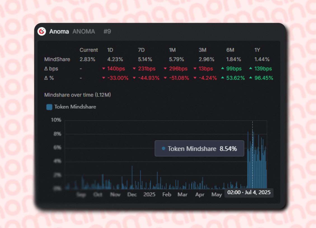Click the May x-axis label

(x=217, y=194)
